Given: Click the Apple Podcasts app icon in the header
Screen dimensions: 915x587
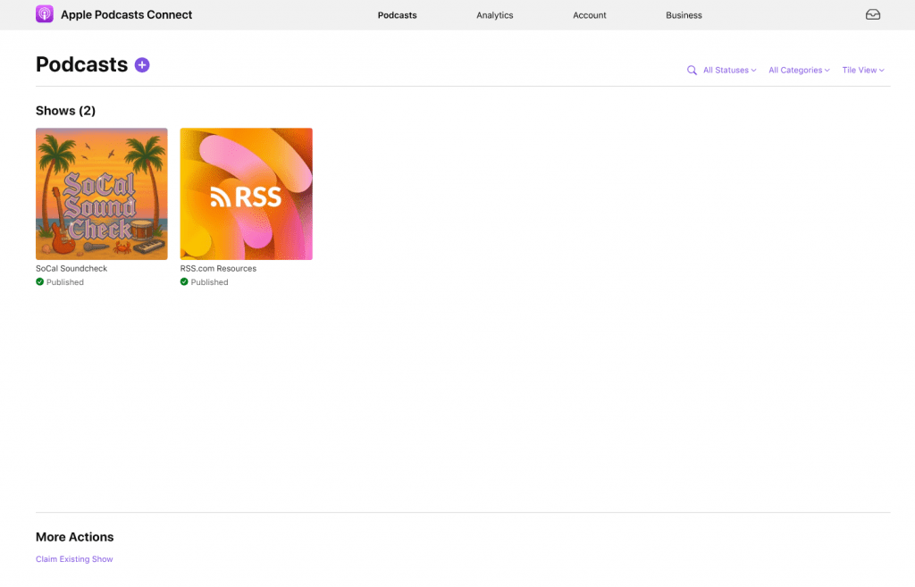Looking at the screenshot, I should point(45,14).
